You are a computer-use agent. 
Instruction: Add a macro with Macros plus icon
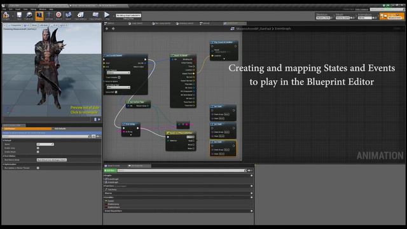point(252,193)
